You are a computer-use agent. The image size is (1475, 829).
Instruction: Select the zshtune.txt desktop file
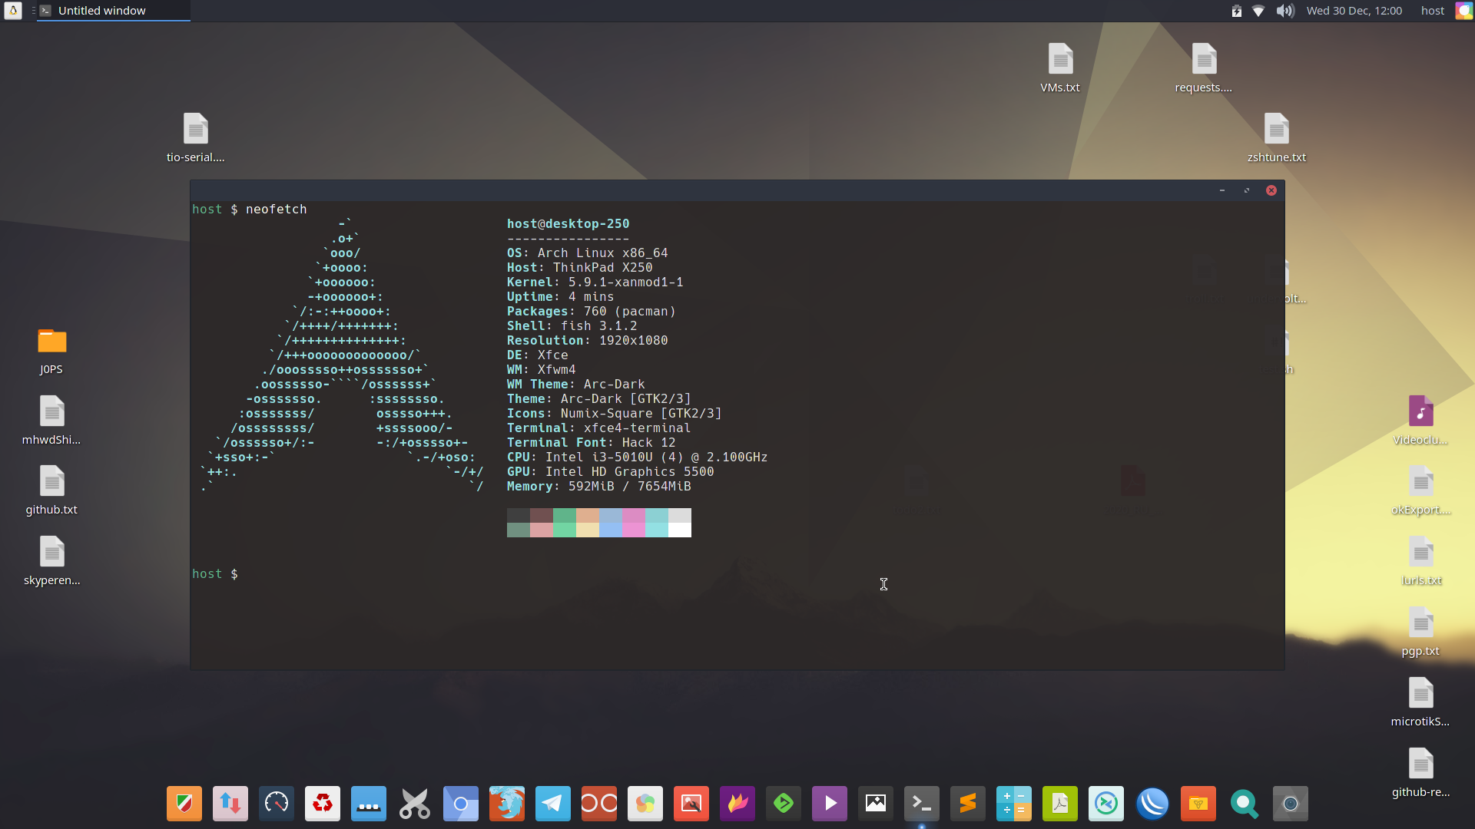pyautogui.click(x=1277, y=139)
